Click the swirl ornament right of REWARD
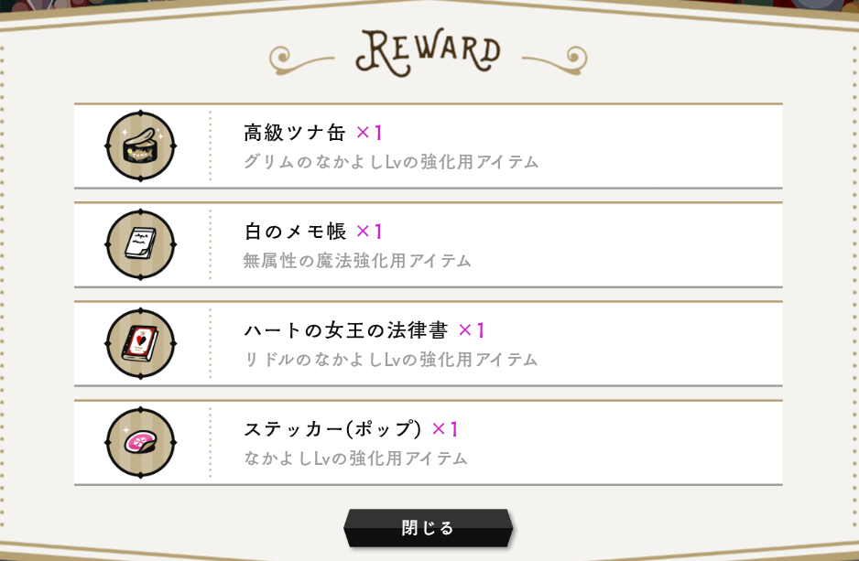The image size is (859, 561). [x=557, y=59]
